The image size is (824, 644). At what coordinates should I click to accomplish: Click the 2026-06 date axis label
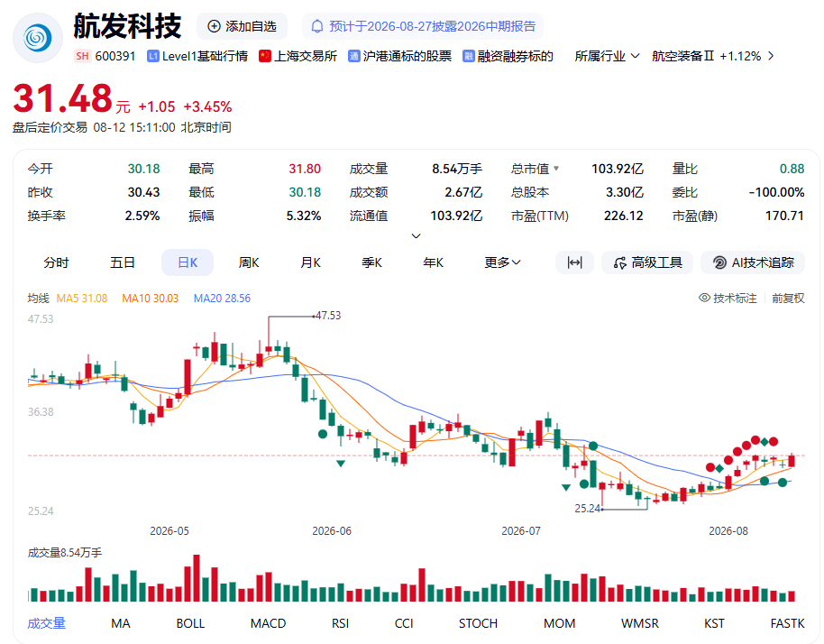(332, 531)
